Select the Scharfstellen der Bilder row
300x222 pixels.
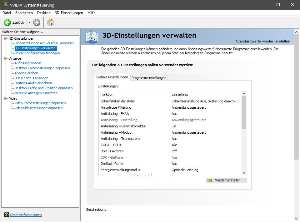pyautogui.click(x=170, y=101)
